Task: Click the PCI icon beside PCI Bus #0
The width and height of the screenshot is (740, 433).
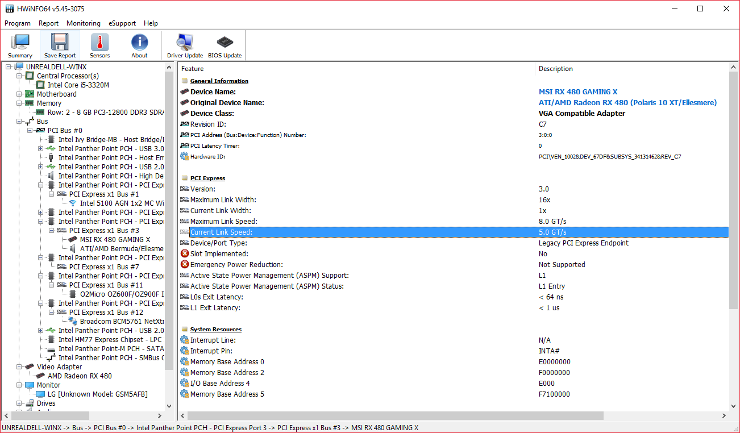Action: [x=40, y=130]
